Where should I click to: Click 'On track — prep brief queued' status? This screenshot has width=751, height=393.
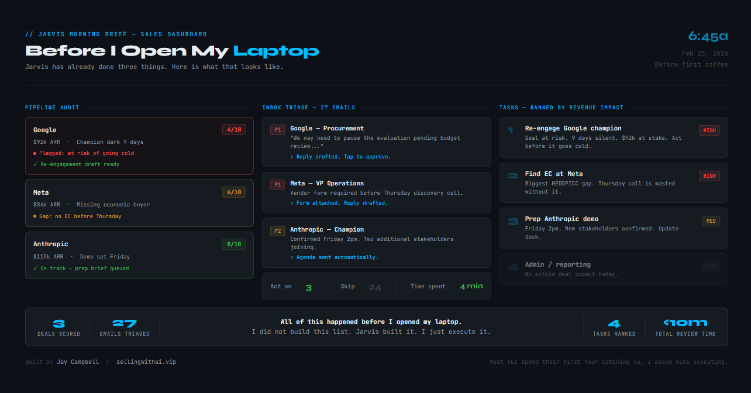tap(81, 268)
